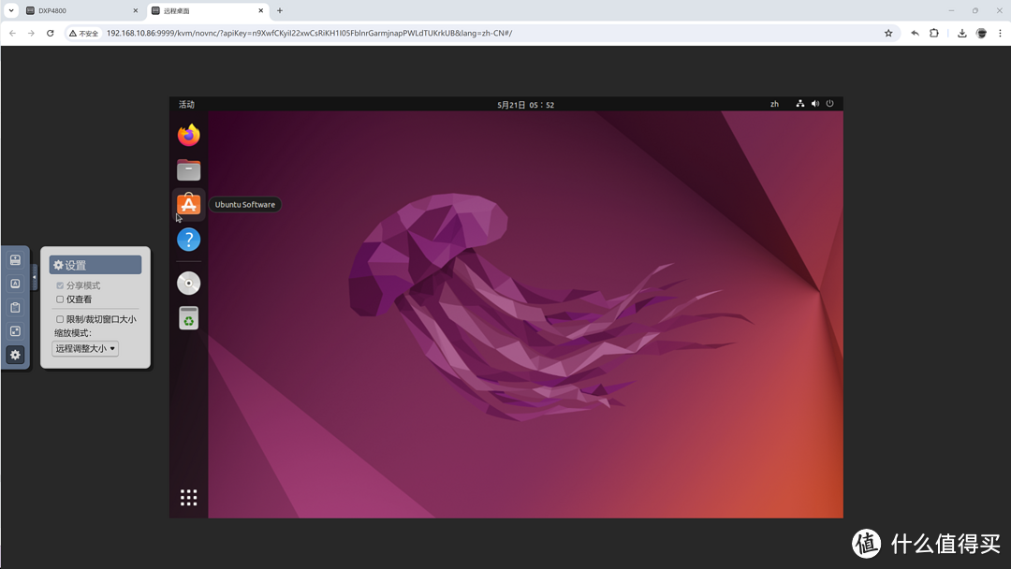The image size is (1011, 569).
Task: Open the Files manager in dock
Action: pyautogui.click(x=189, y=170)
